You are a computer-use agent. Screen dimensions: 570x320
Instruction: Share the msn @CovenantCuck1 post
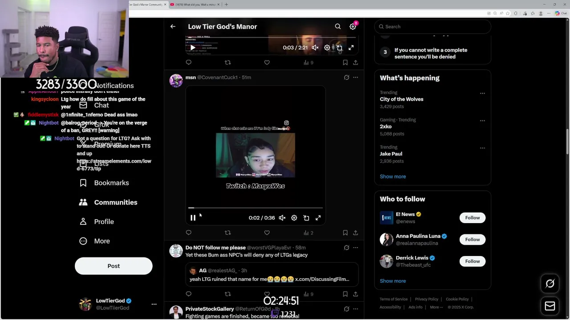click(355, 232)
